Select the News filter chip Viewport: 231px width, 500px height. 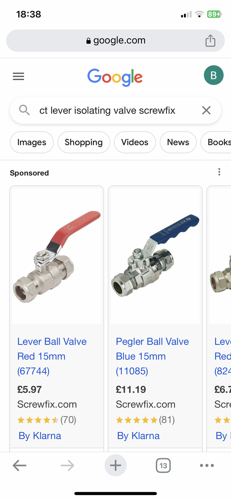pos(178,142)
